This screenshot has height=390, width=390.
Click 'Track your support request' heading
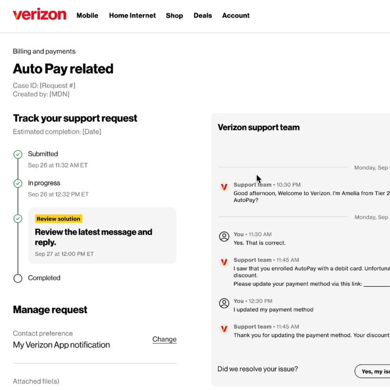(75, 118)
